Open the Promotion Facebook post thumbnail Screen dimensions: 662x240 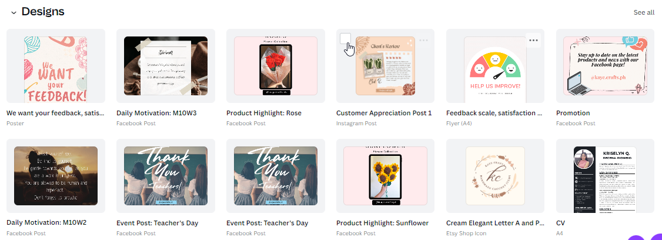click(605, 66)
